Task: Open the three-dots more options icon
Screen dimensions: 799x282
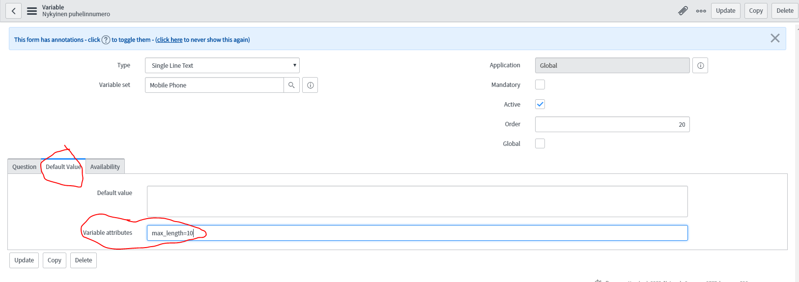Action: click(701, 11)
